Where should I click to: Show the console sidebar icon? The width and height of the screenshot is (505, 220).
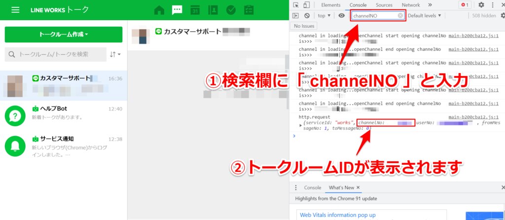pos(295,15)
